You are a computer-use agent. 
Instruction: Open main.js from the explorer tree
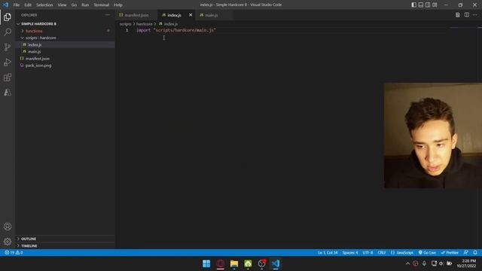[66, 52]
